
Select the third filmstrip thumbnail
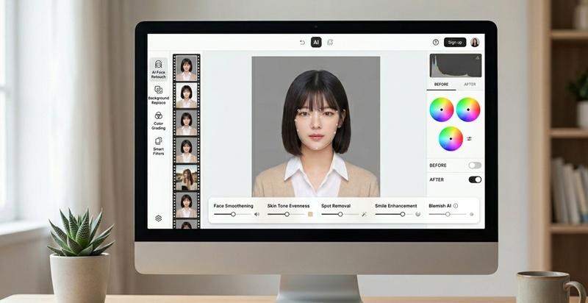tap(187, 123)
